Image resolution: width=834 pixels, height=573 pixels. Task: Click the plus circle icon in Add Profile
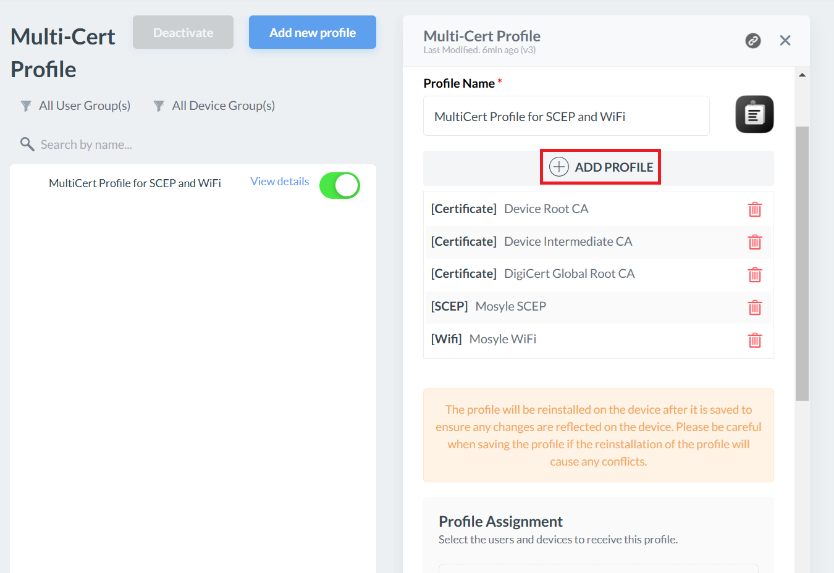[559, 167]
